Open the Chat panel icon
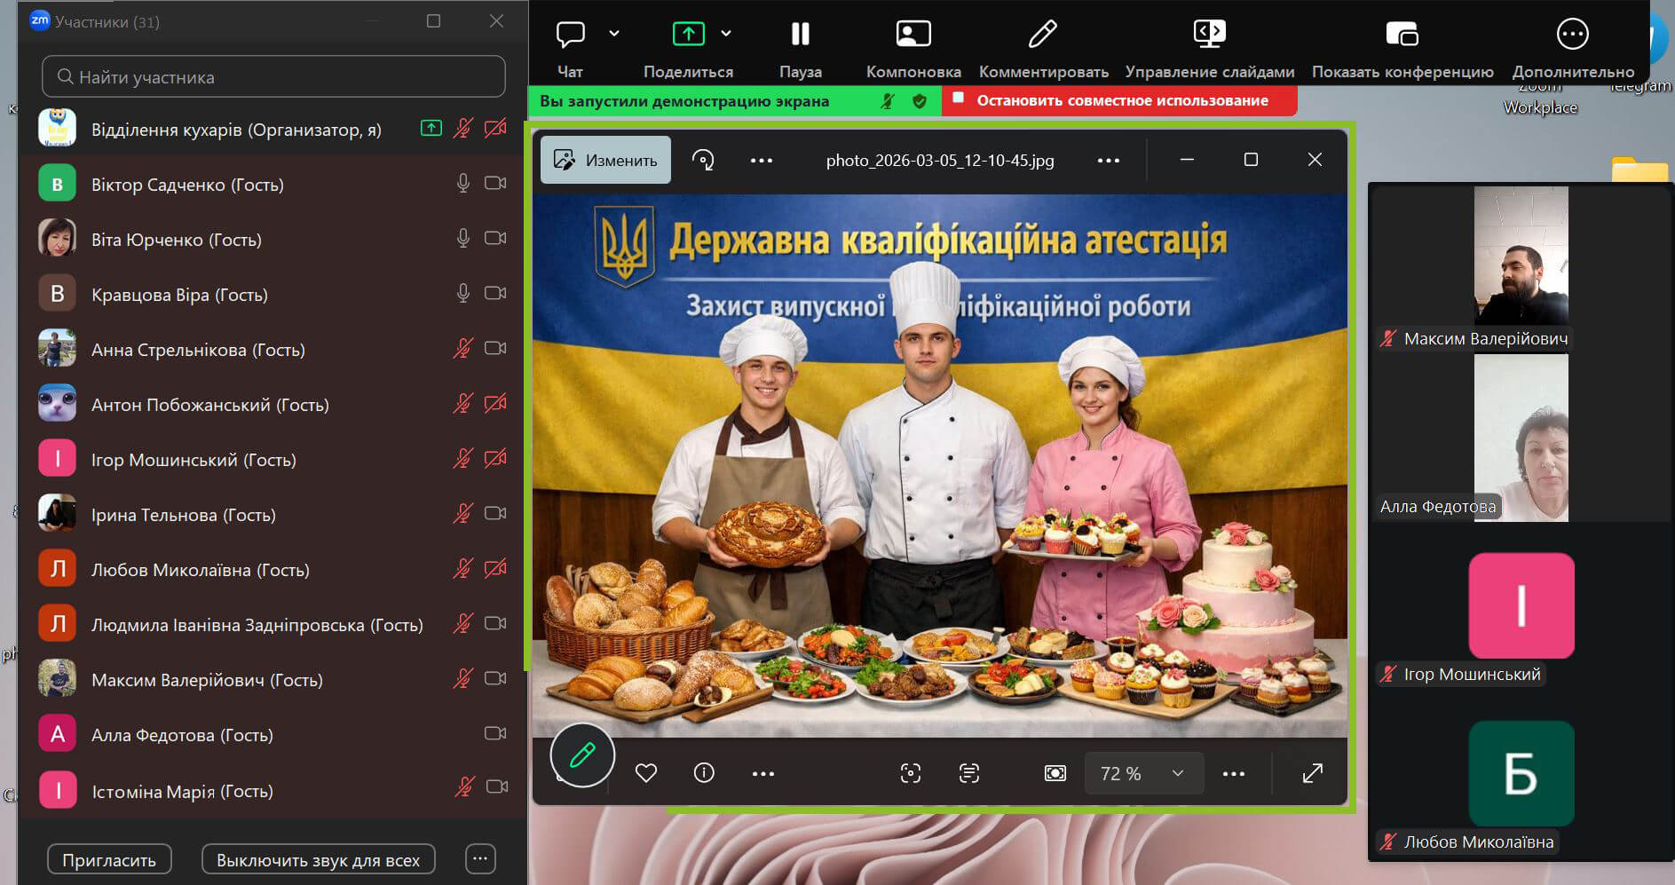 pyautogui.click(x=570, y=36)
